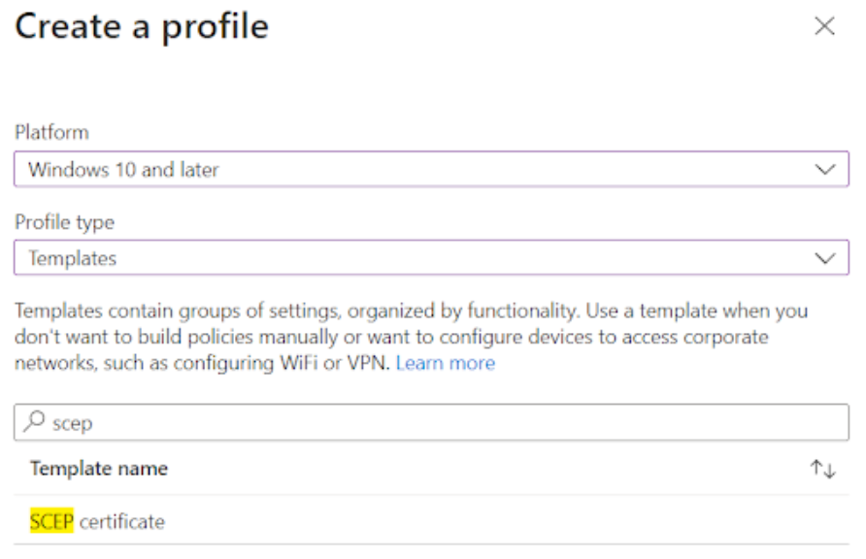This screenshot has width=866, height=559.
Task: Click the chevron arrow in Profile type field
Action: (825, 258)
